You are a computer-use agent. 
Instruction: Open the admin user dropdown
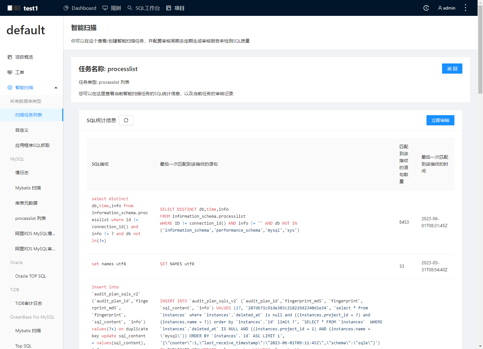click(447, 8)
